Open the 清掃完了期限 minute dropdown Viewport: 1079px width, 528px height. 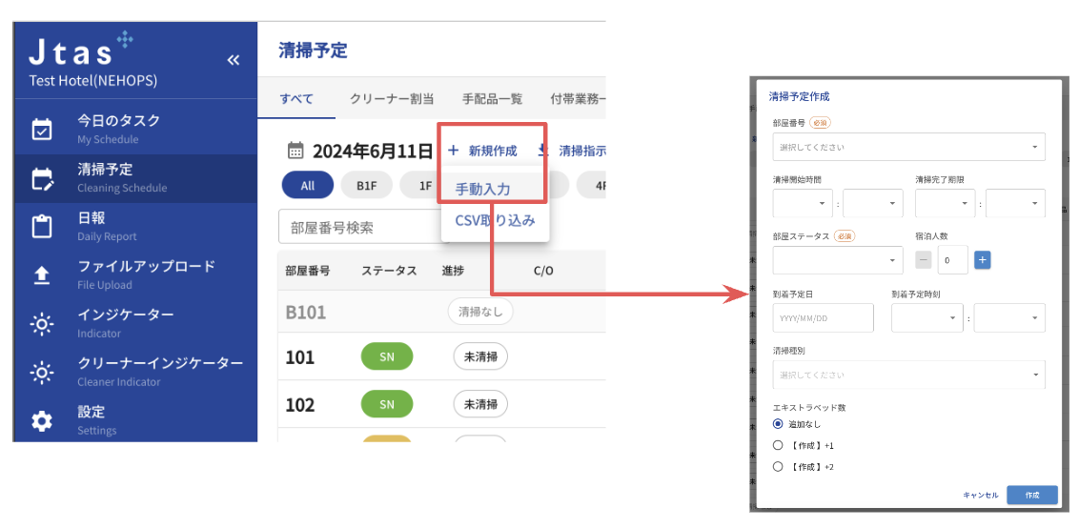pyautogui.click(x=1015, y=203)
